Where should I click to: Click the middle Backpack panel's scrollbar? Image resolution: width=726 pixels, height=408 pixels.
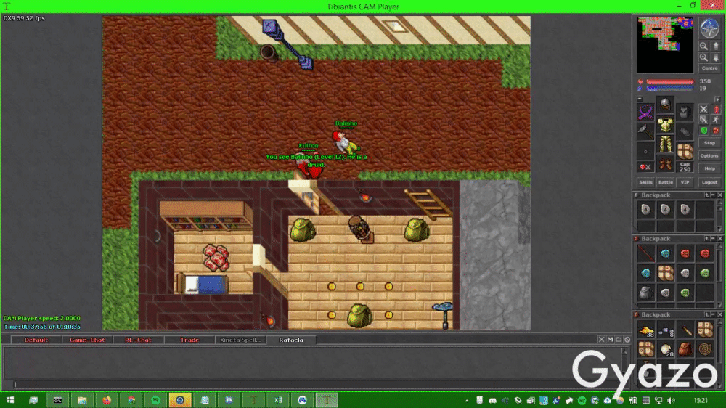(720, 276)
